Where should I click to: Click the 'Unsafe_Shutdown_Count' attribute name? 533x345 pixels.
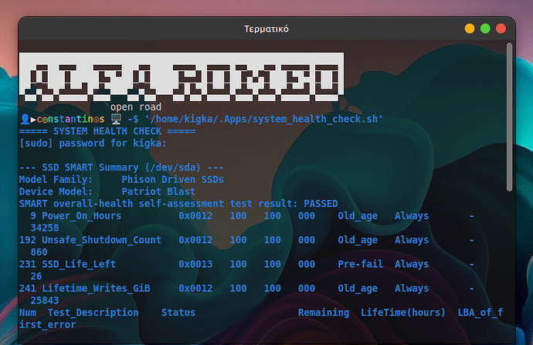click(101, 240)
